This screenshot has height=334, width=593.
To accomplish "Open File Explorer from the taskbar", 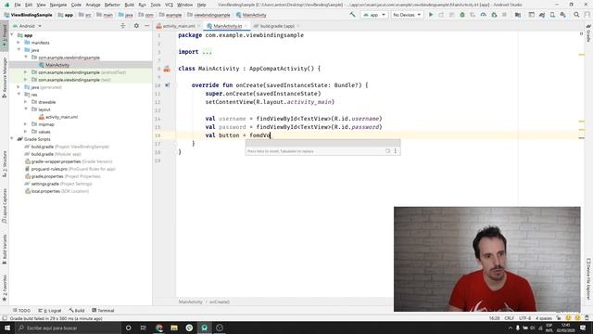I will pos(174,328).
